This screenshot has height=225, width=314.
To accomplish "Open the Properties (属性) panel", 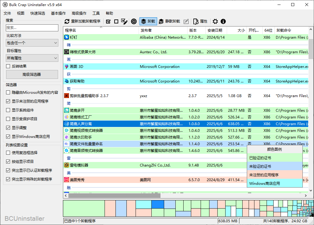I will [200, 21].
